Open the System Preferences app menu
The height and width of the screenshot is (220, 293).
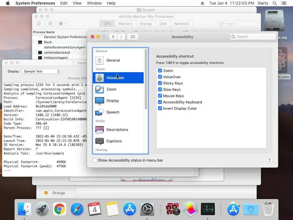click(35, 3)
